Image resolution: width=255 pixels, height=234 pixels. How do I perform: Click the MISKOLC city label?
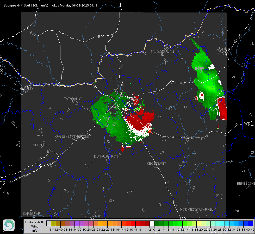[x=226, y=49]
